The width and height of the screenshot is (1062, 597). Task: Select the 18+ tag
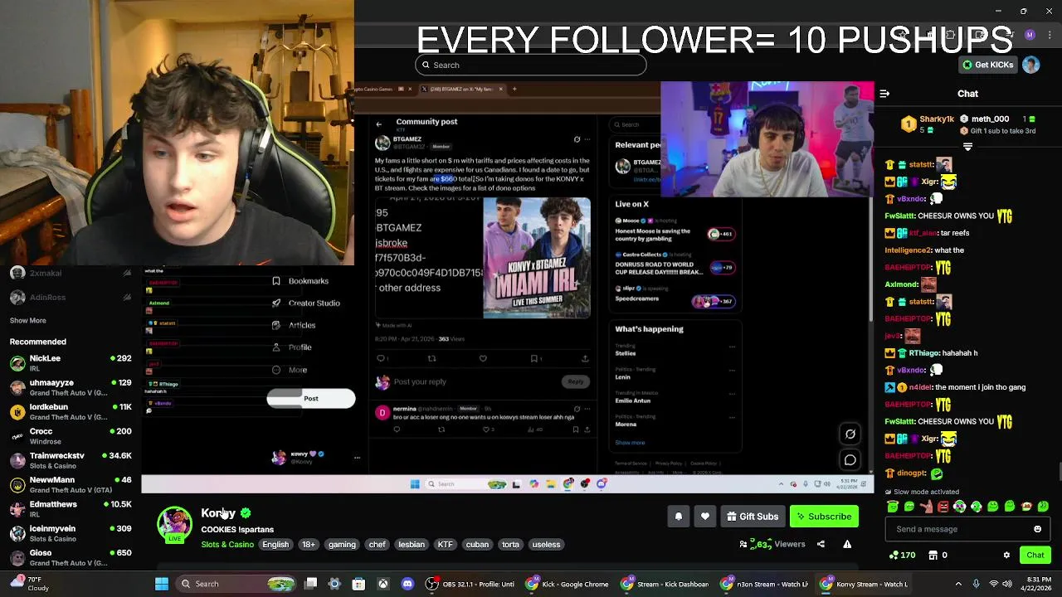click(309, 545)
